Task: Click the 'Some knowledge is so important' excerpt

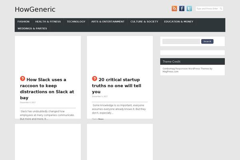Action: click(119, 109)
